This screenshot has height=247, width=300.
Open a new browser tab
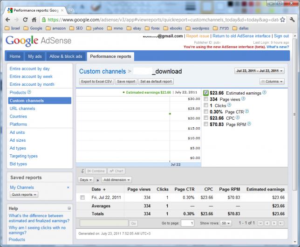point(71,11)
